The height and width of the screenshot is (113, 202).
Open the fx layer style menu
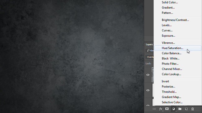(x=161, y=109)
